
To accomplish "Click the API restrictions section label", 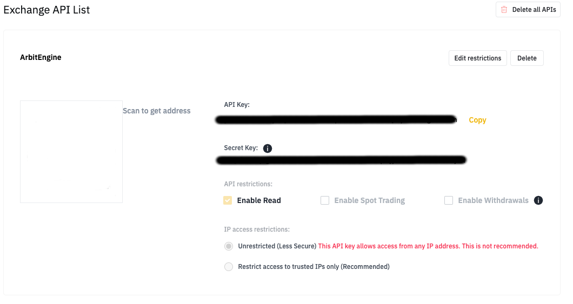I will tap(248, 184).
